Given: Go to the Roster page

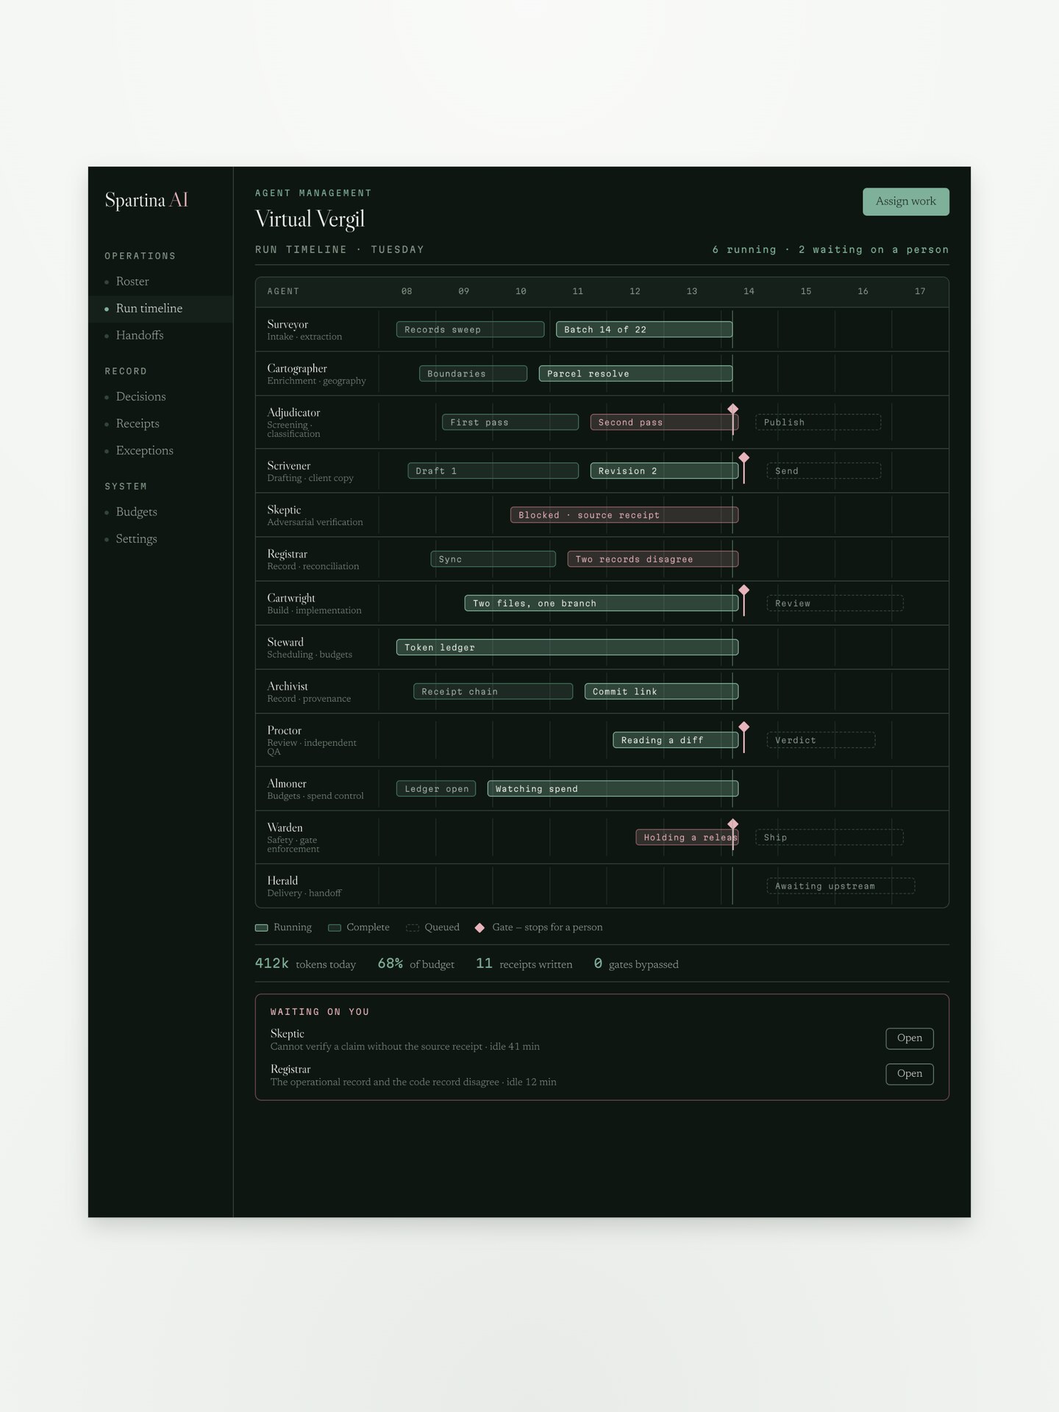Looking at the screenshot, I should click(x=132, y=281).
